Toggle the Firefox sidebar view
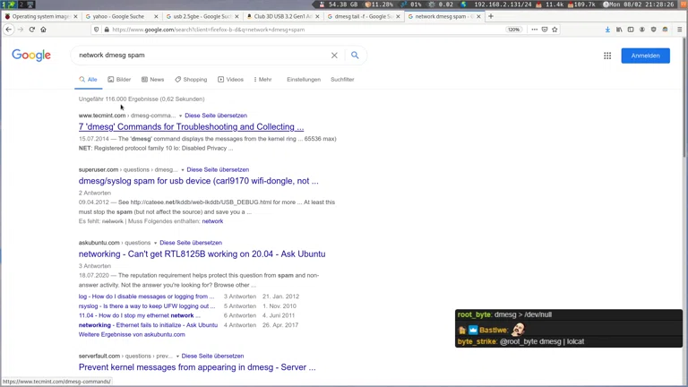The width and height of the screenshot is (688, 387). [x=631, y=30]
